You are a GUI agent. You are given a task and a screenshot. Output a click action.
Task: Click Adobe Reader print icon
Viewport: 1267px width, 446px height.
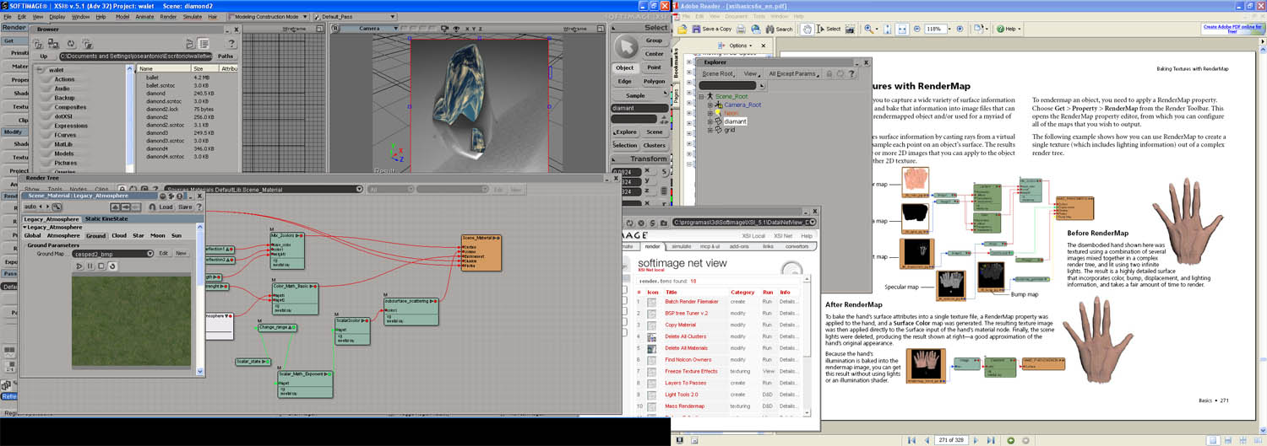click(741, 29)
